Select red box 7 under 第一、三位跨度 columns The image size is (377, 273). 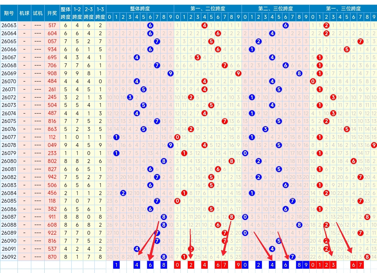(360, 265)
